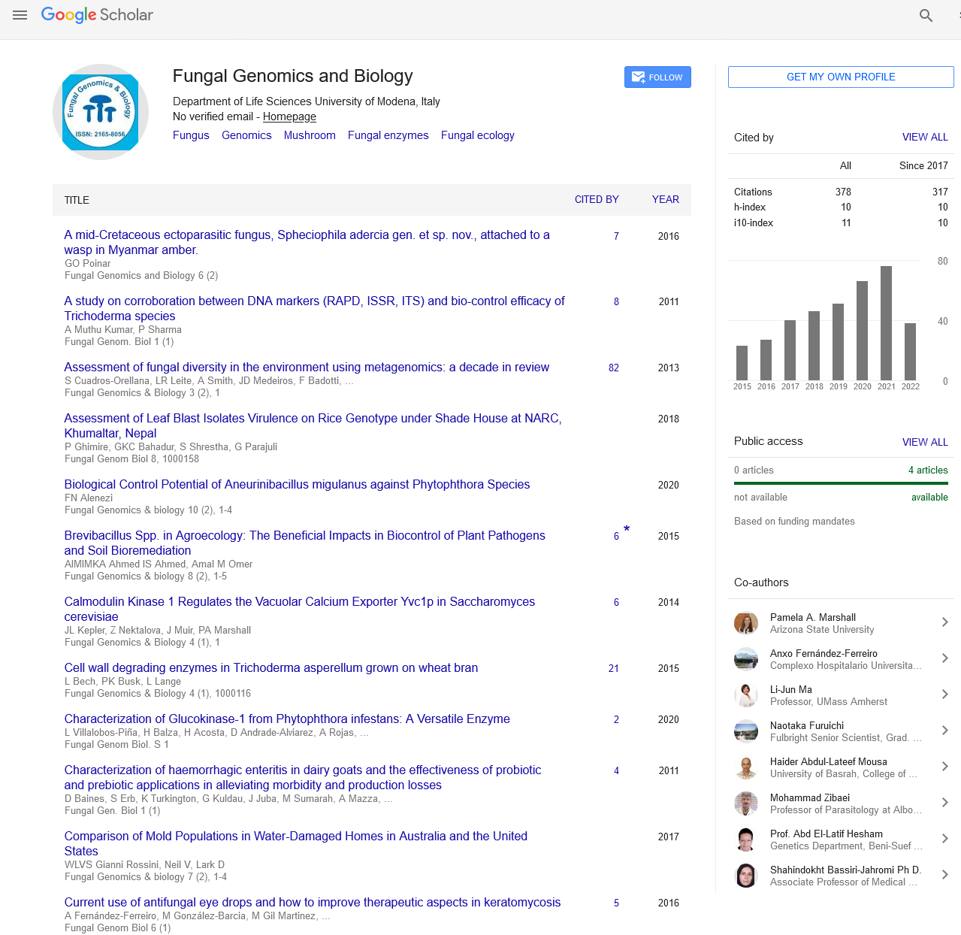Screen dimensions: 961x935
Task: Follow the Fungal Genomics and Biology profile
Action: tap(657, 77)
